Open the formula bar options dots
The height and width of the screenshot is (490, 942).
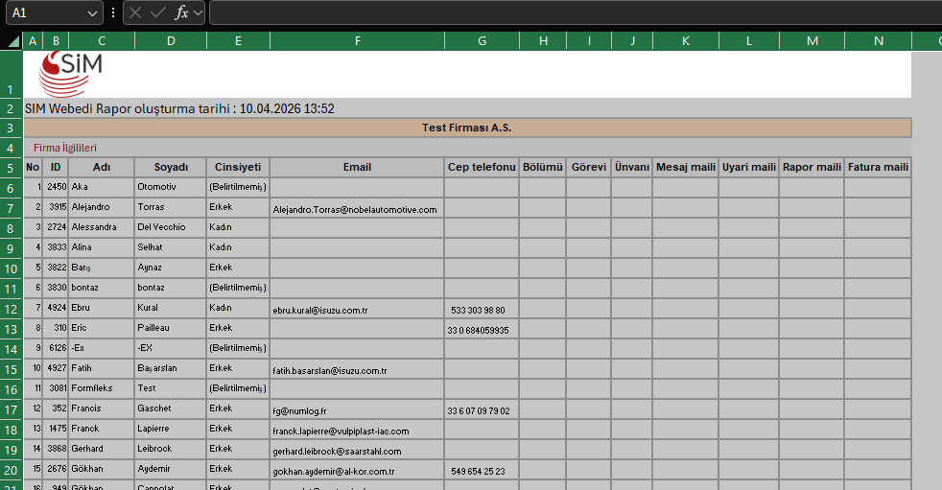point(113,12)
